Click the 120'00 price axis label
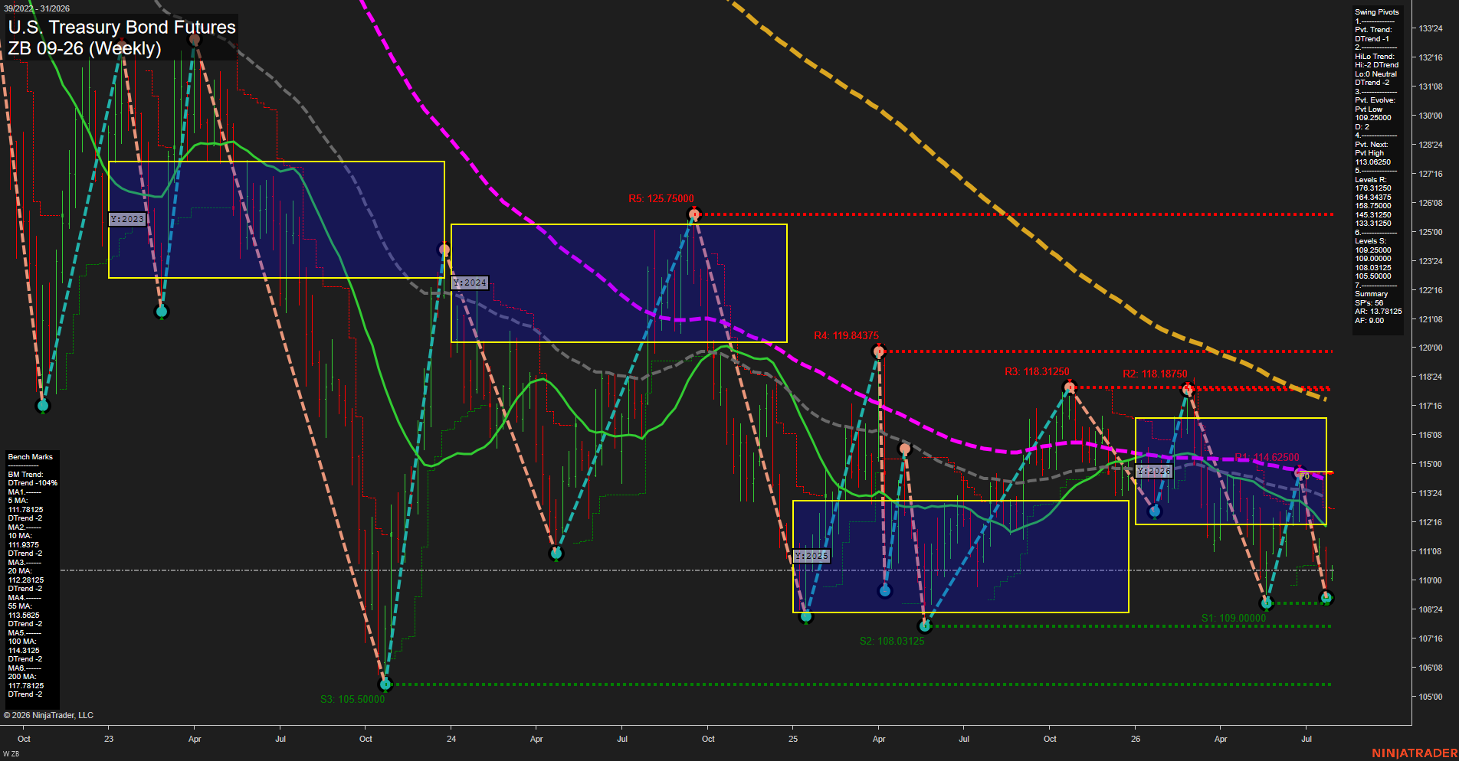The width and height of the screenshot is (1459, 761). (1431, 348)
